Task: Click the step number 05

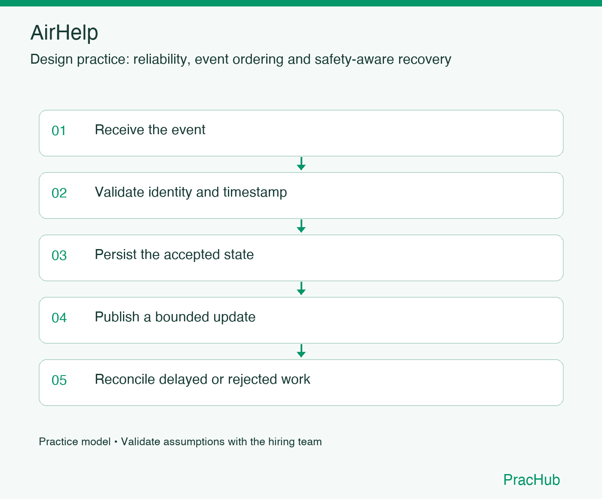Action: [59, 380]
